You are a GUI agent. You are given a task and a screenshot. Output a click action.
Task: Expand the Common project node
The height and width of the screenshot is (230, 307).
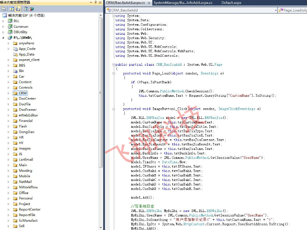coord(3,27)
